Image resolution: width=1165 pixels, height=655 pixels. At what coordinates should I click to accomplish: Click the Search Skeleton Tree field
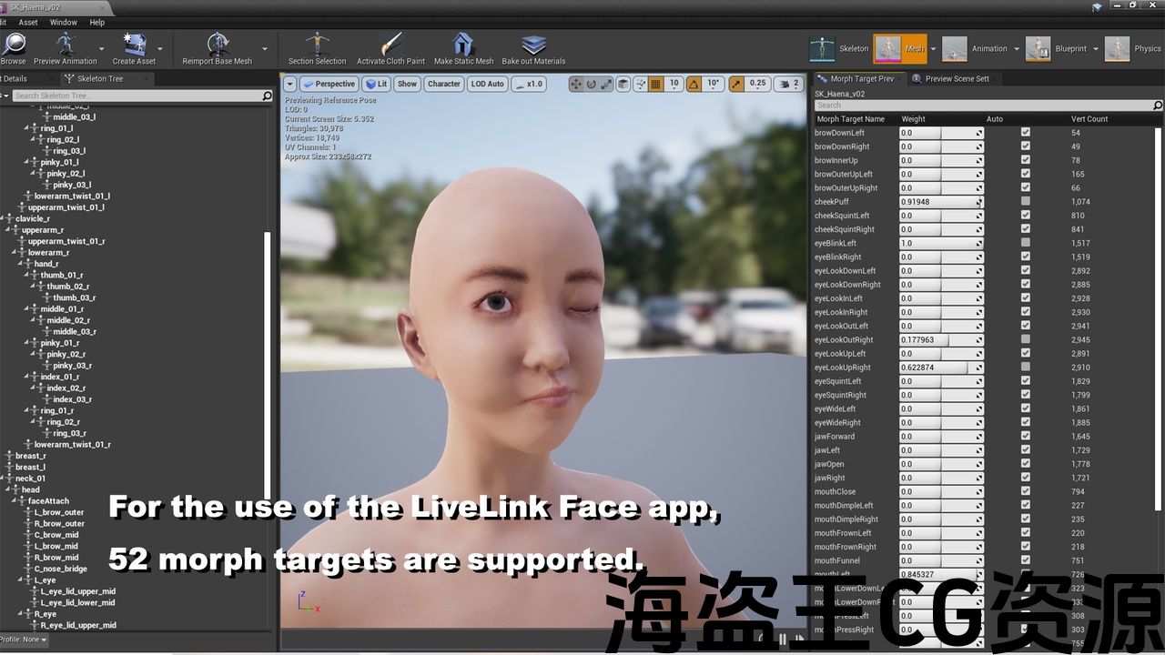(x=137, y=96)
